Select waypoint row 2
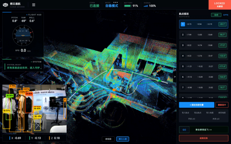This screenshot has height=144, width=231. click(x=204, y=35)
